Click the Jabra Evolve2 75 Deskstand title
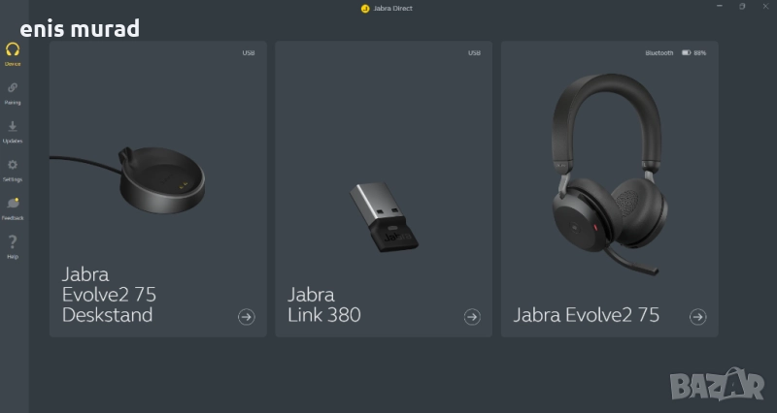 point(109,295)
